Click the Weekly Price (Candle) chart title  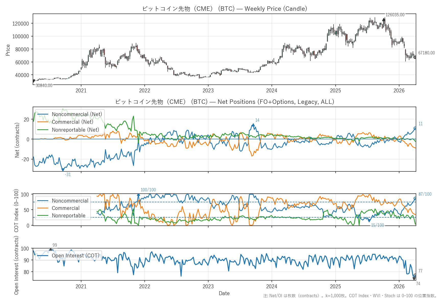click(x=224, y=9)
